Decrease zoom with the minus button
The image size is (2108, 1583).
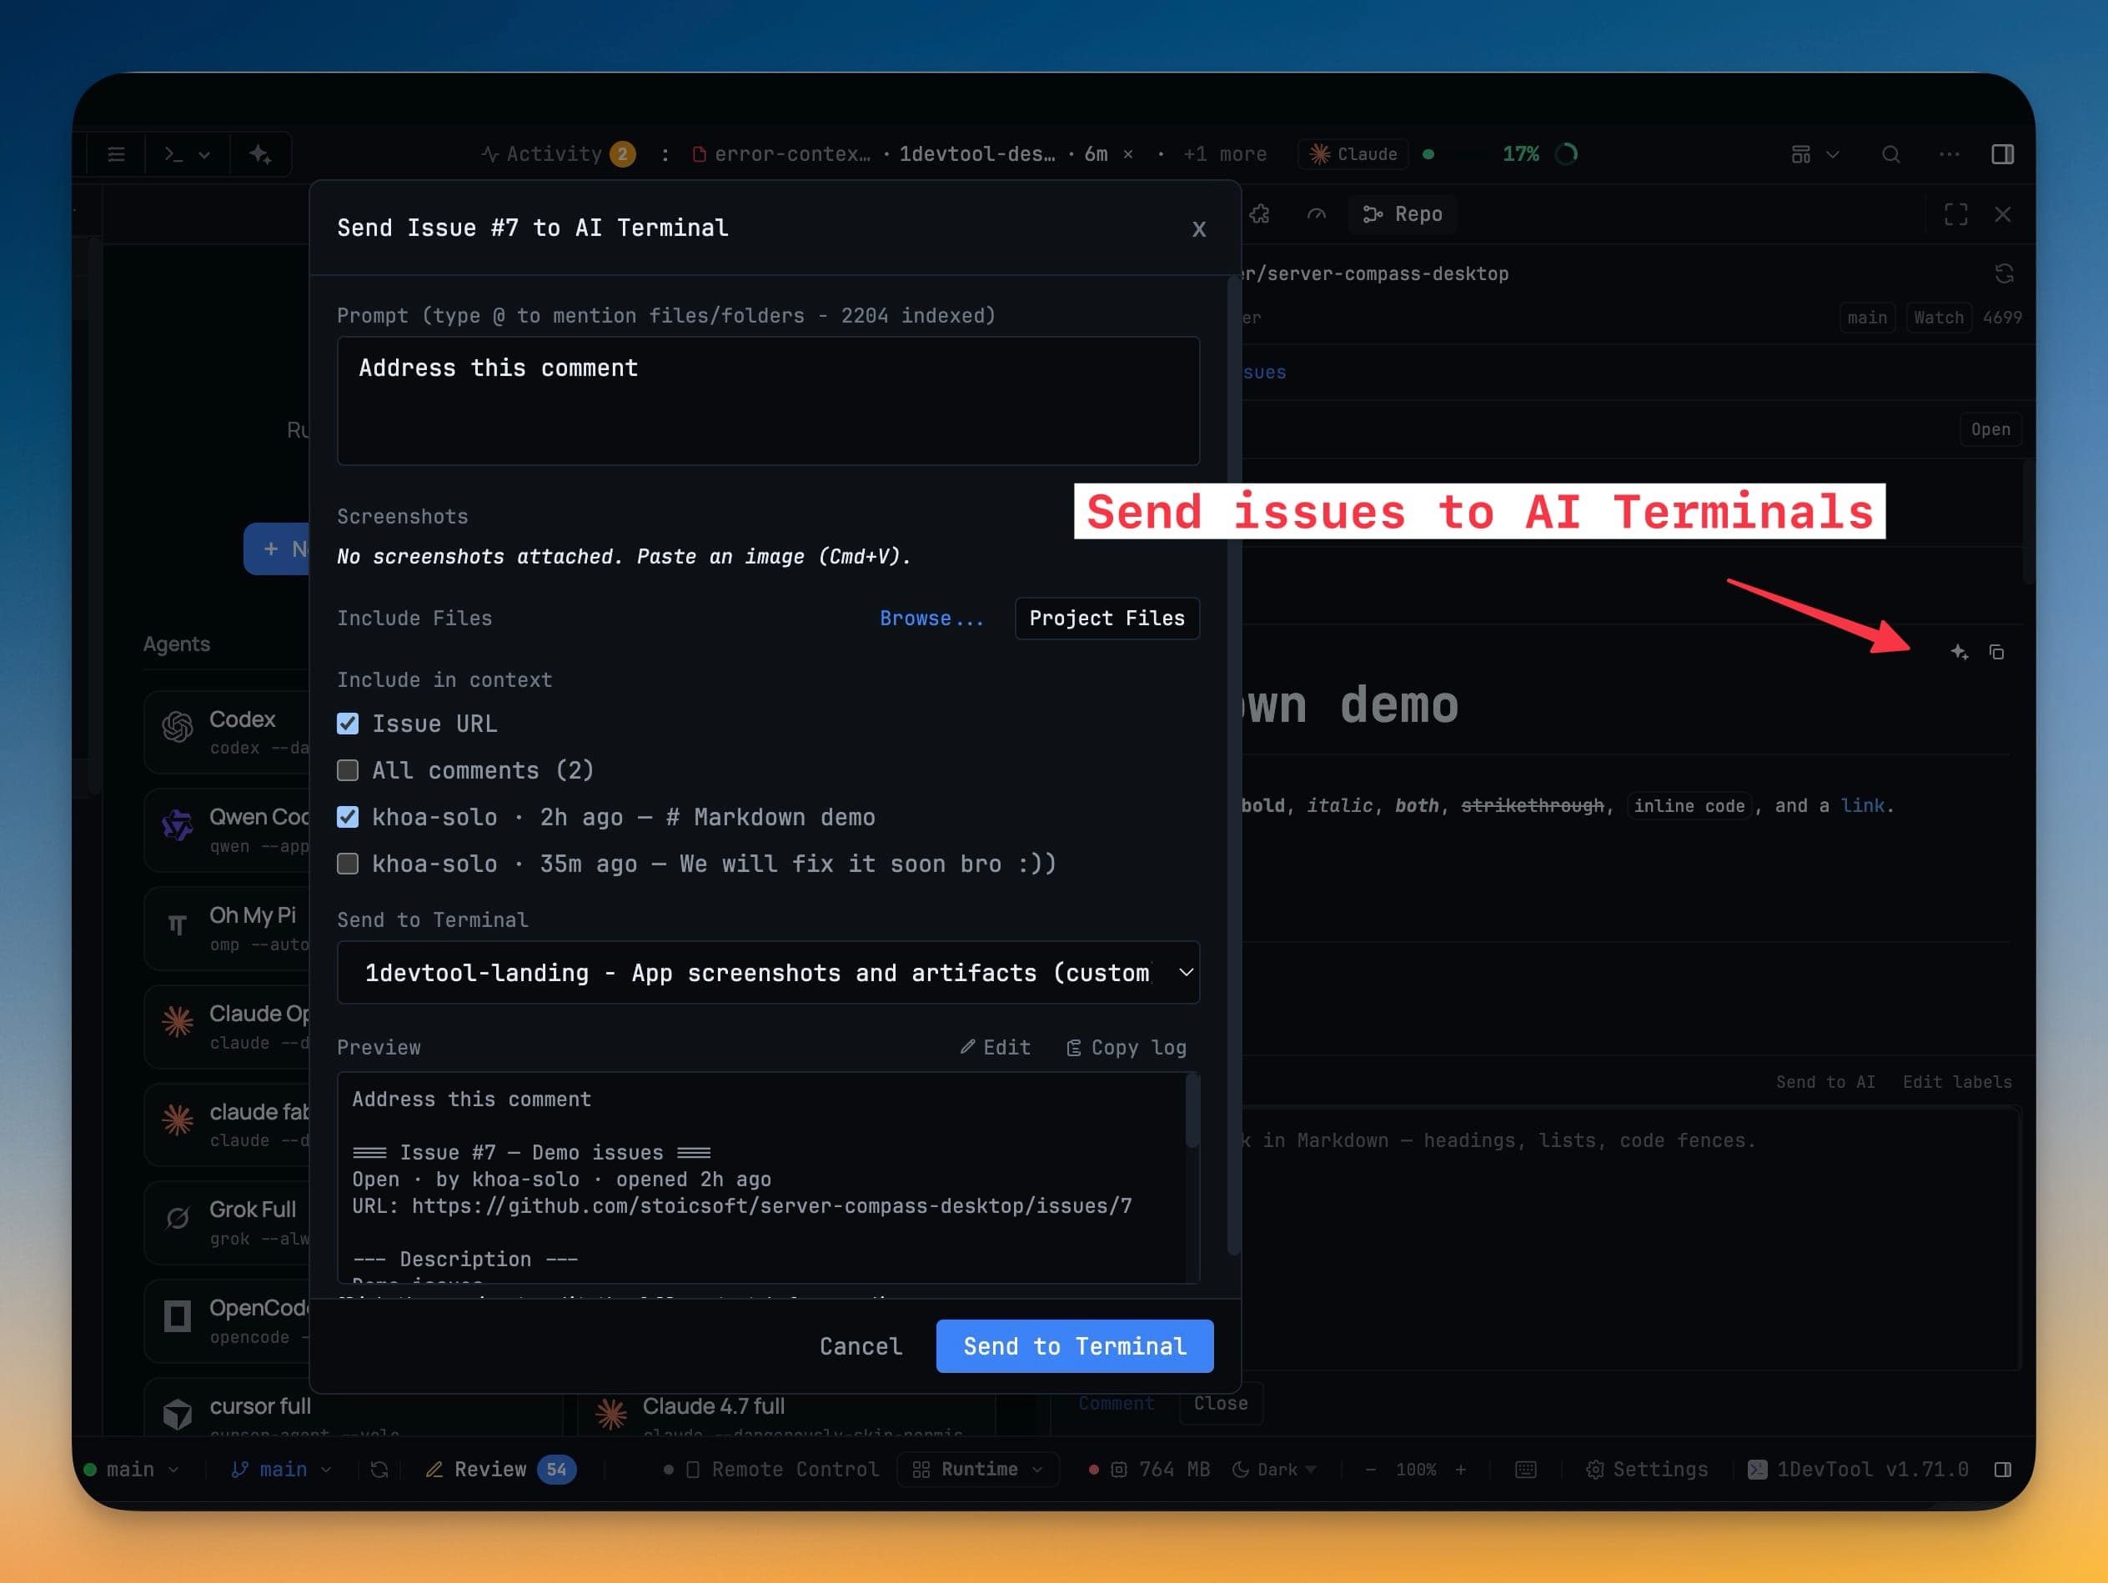pos(1370,1470)
